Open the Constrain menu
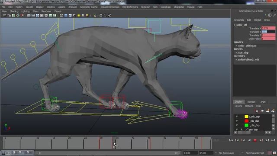 pos(165,7)
